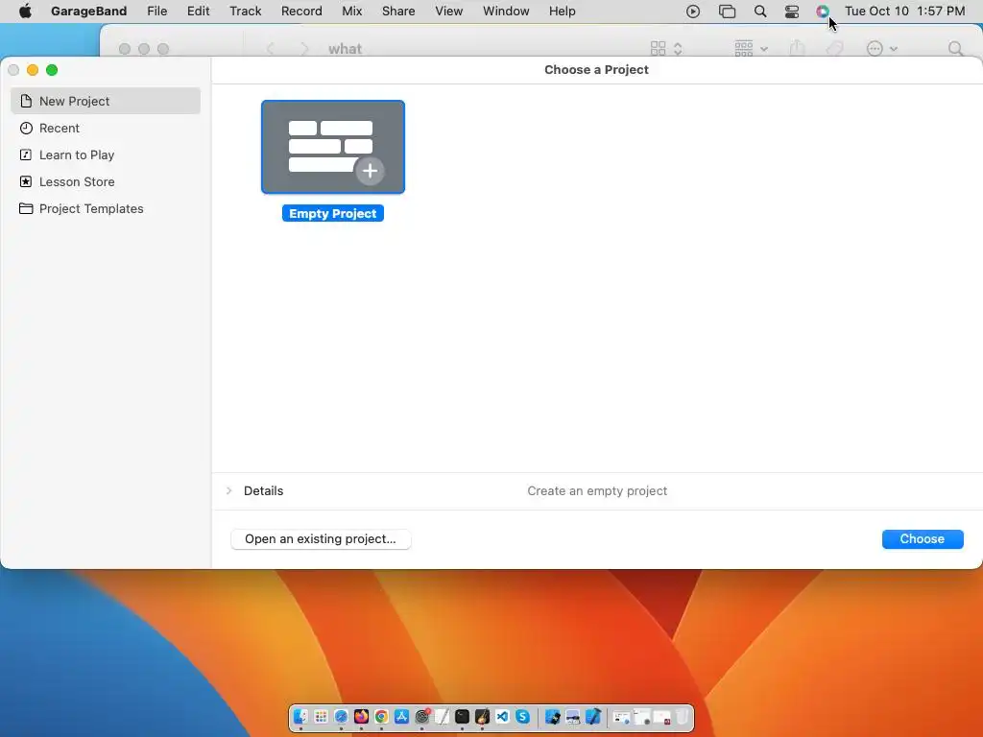
Task: Open Safari from the Dock
Action: (x=341, y=716)
